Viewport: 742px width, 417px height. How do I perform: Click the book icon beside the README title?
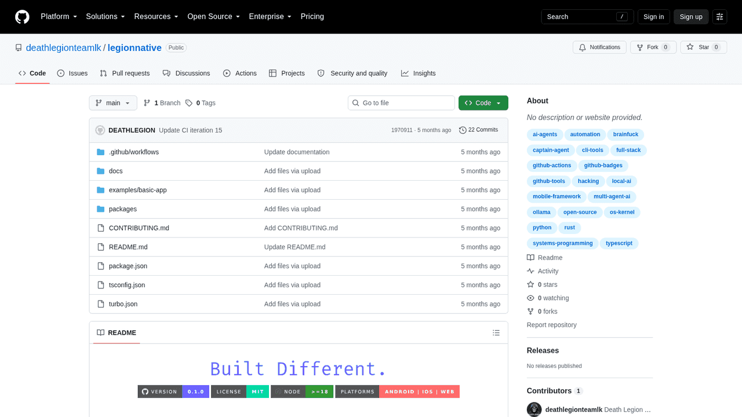pyautogui.click(x=101, y=333)
